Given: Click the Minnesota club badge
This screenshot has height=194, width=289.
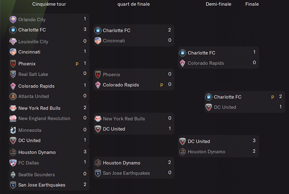Looking at the screenshot, I should point(13,130).
